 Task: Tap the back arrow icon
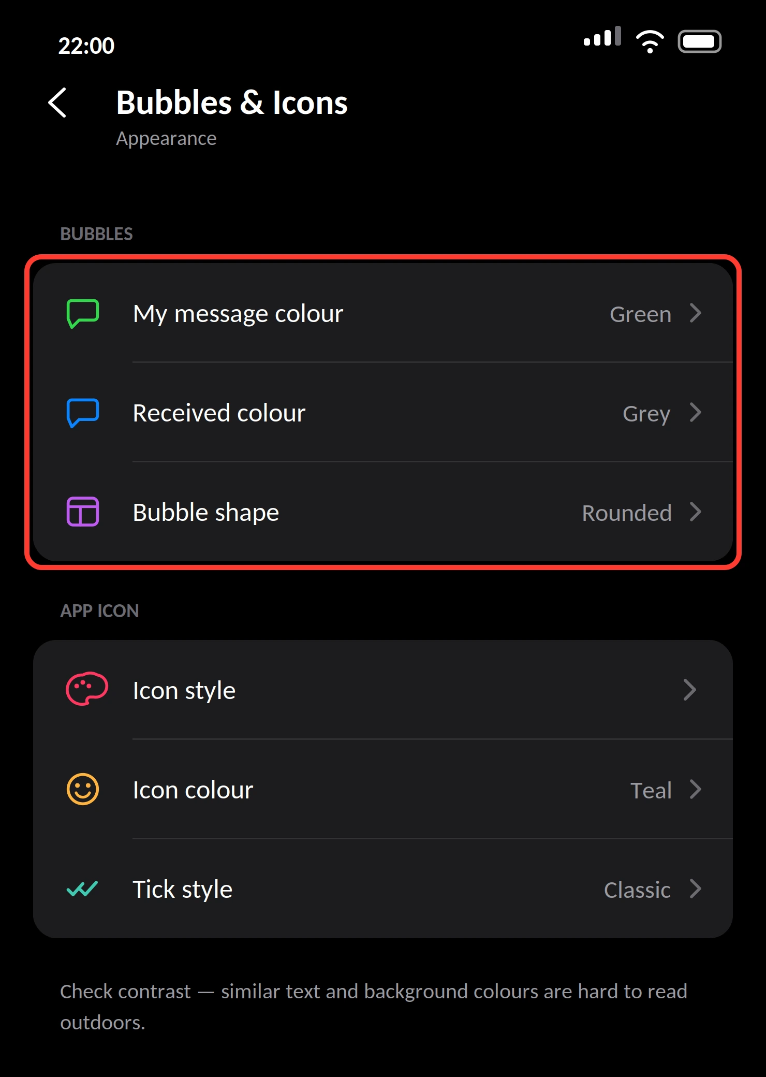point(57,103)
